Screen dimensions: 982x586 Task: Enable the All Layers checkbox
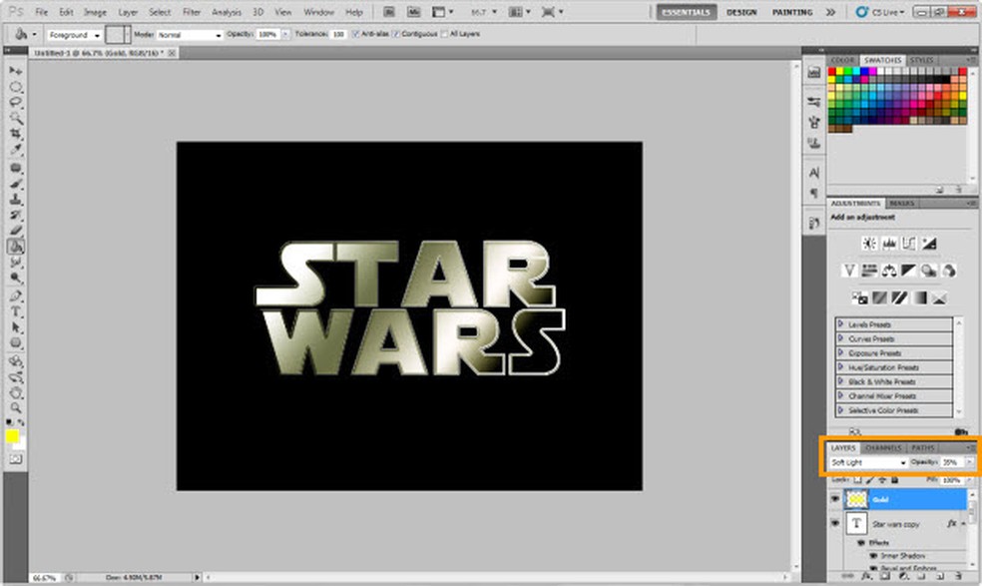(445, 34)
